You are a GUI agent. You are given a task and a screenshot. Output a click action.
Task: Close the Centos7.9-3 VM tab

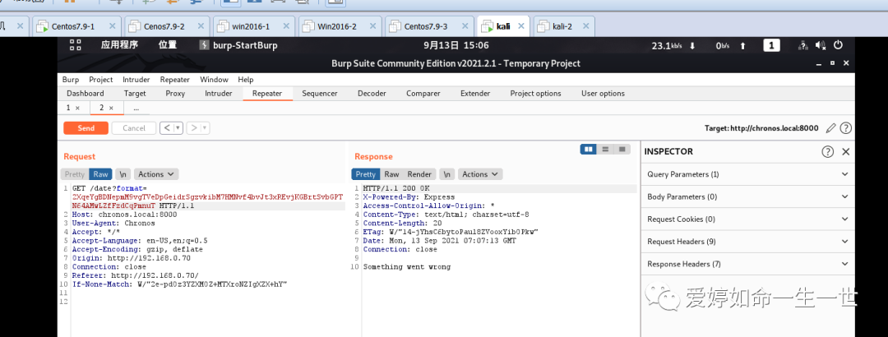click(x=465, y=26)
